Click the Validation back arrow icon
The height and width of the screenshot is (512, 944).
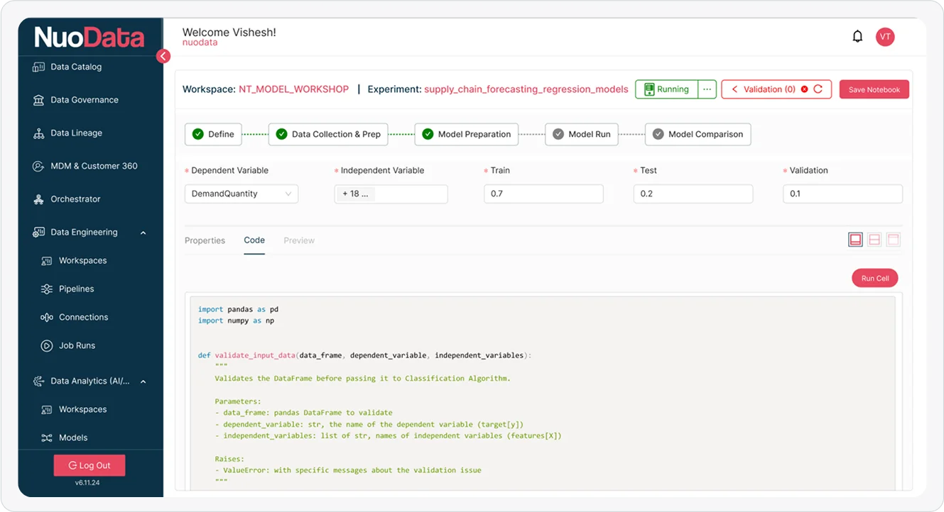pos(734,89)
